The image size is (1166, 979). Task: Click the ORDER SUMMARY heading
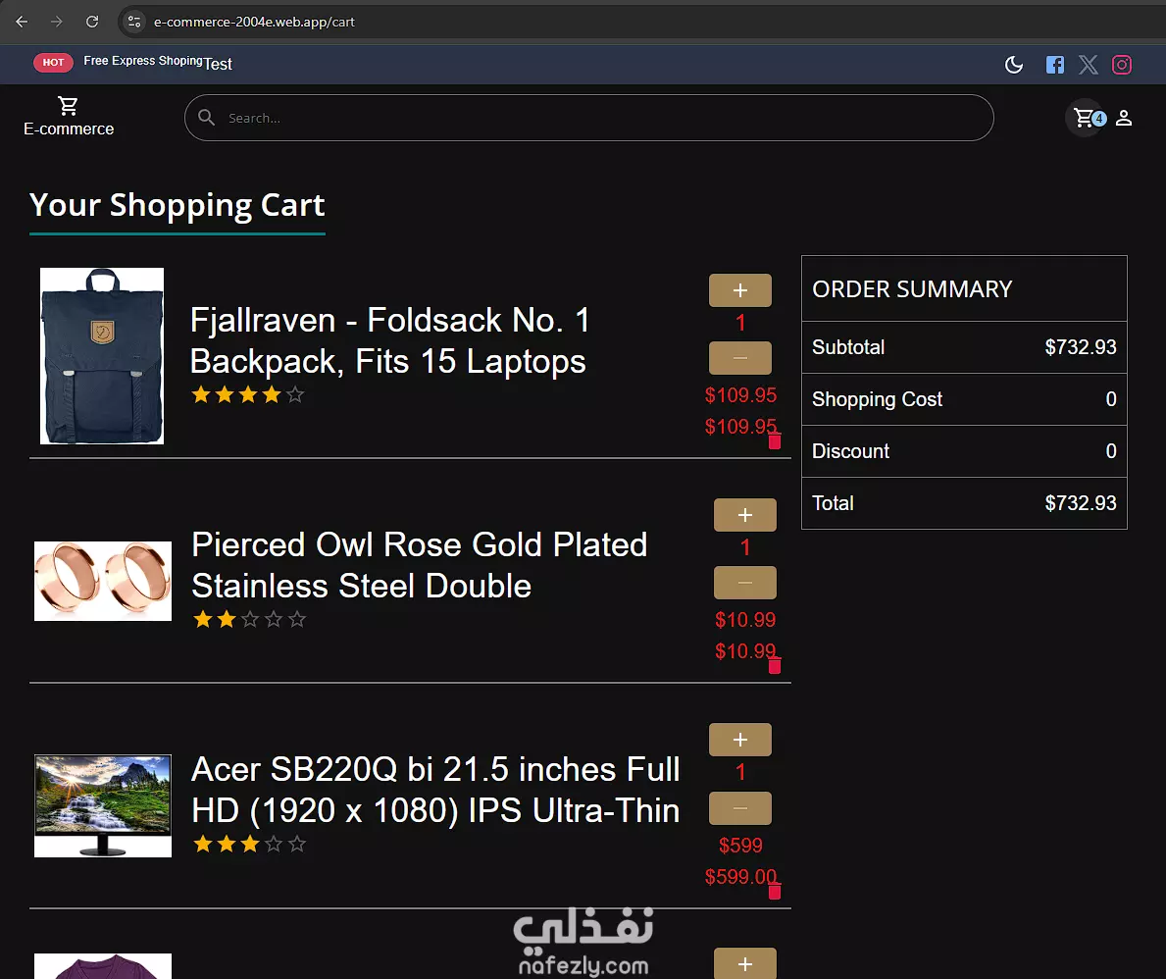tap(912, 288)
